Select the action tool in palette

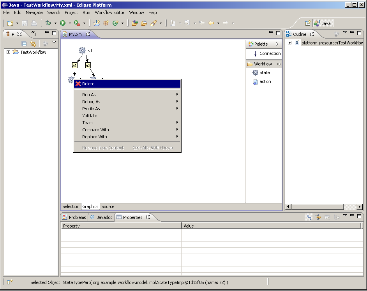265,81
